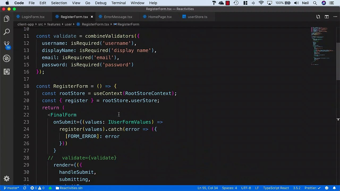Viewport: 340px width, 191px height.
Task: Change the TypeScript React language mode
Action: [276, 188]
